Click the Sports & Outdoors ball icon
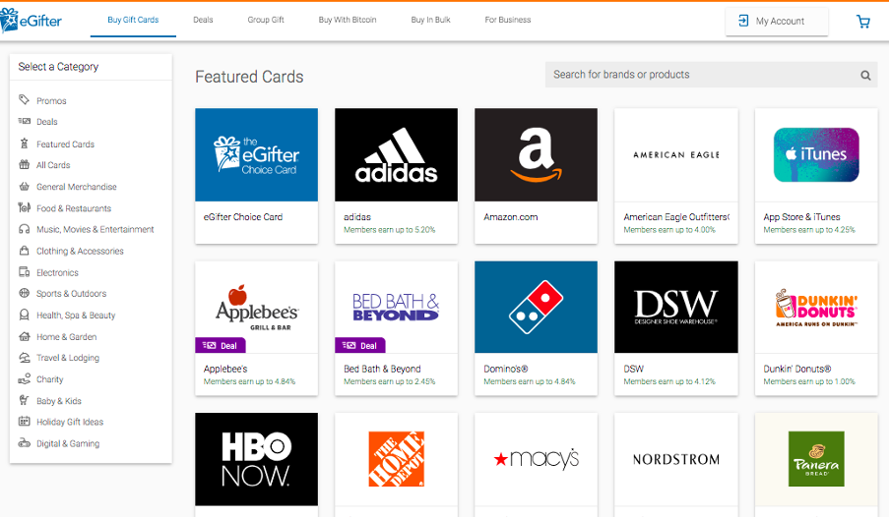The height and width of the screenshot is (517, 890). point(24,293)
